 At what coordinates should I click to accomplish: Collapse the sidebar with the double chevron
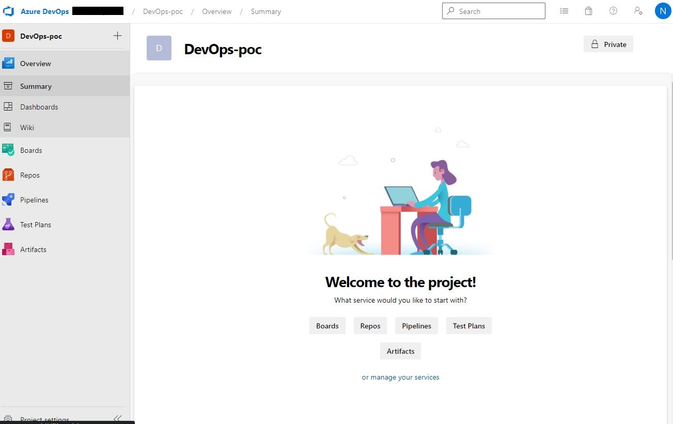(x=117, y=418)
